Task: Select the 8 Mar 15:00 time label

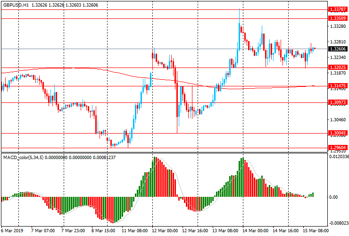Action: click(103, 231)
